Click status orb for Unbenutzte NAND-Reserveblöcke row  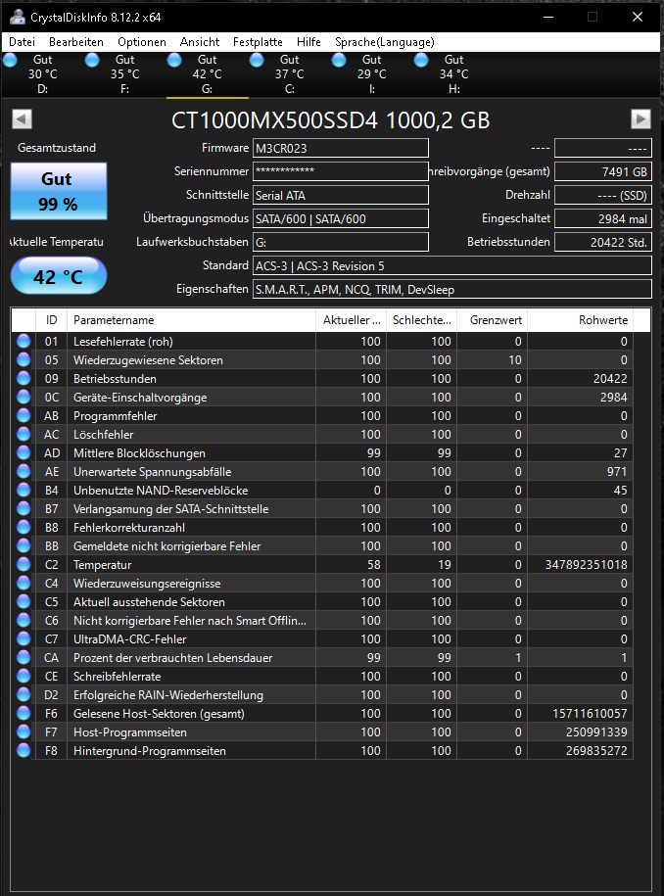point(24,491)
